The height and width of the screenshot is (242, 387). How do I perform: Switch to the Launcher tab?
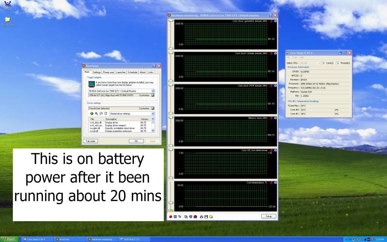click(x=121, y=72)
